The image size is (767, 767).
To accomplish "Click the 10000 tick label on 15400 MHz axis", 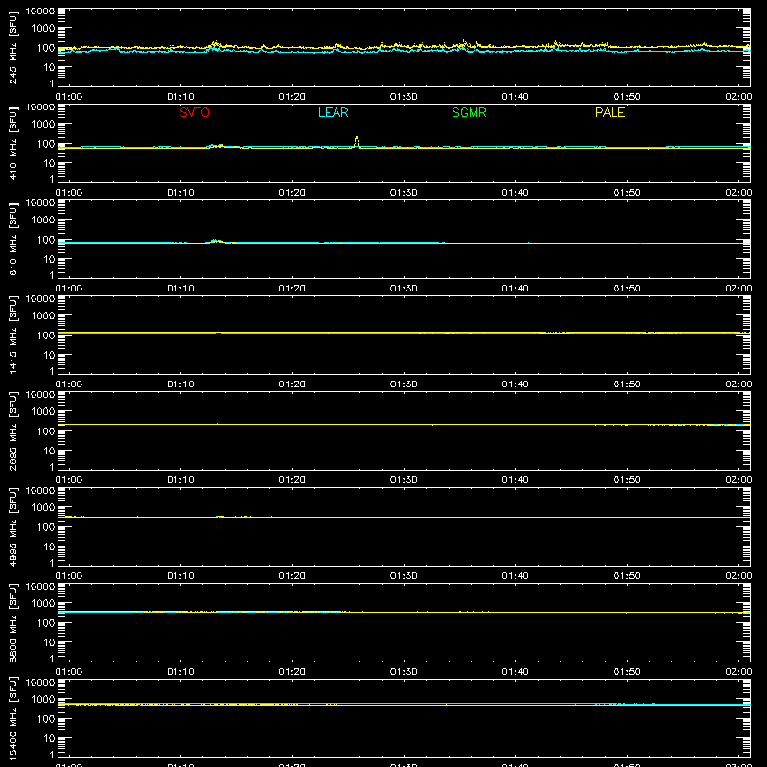I will pyautogui.click(x=40, y=683).
